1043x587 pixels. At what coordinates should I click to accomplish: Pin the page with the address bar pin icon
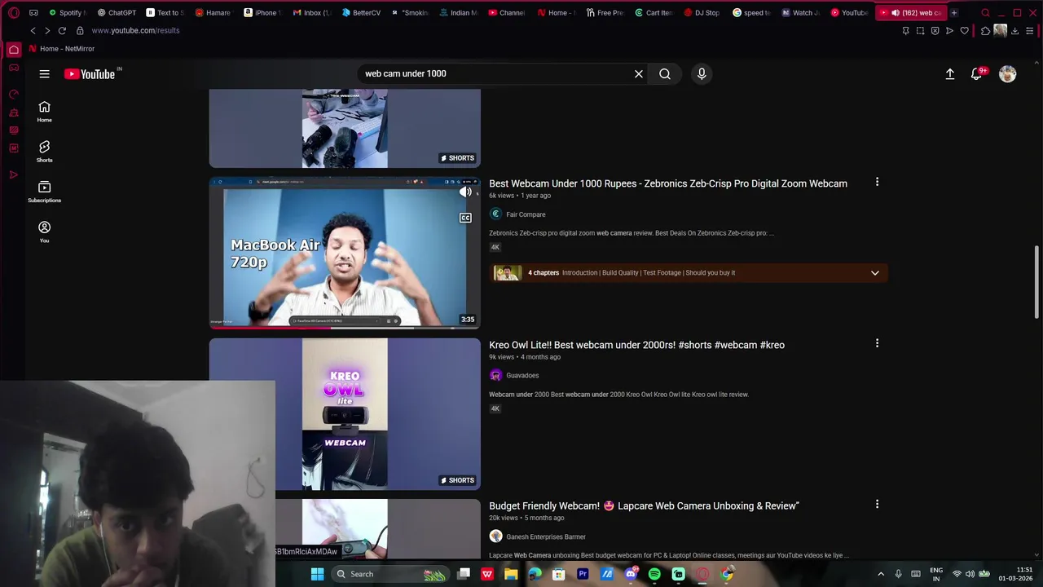coord(905,30)
